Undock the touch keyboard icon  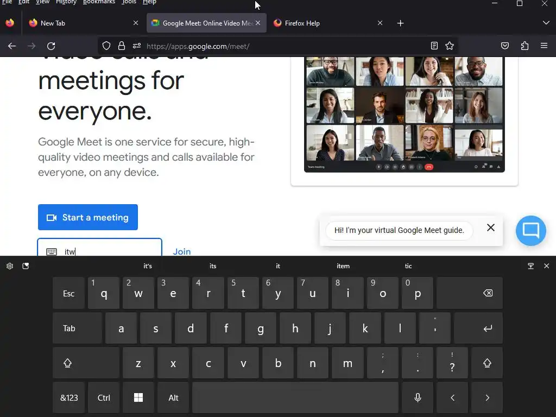pyautogui.click(x=531, y=266)
